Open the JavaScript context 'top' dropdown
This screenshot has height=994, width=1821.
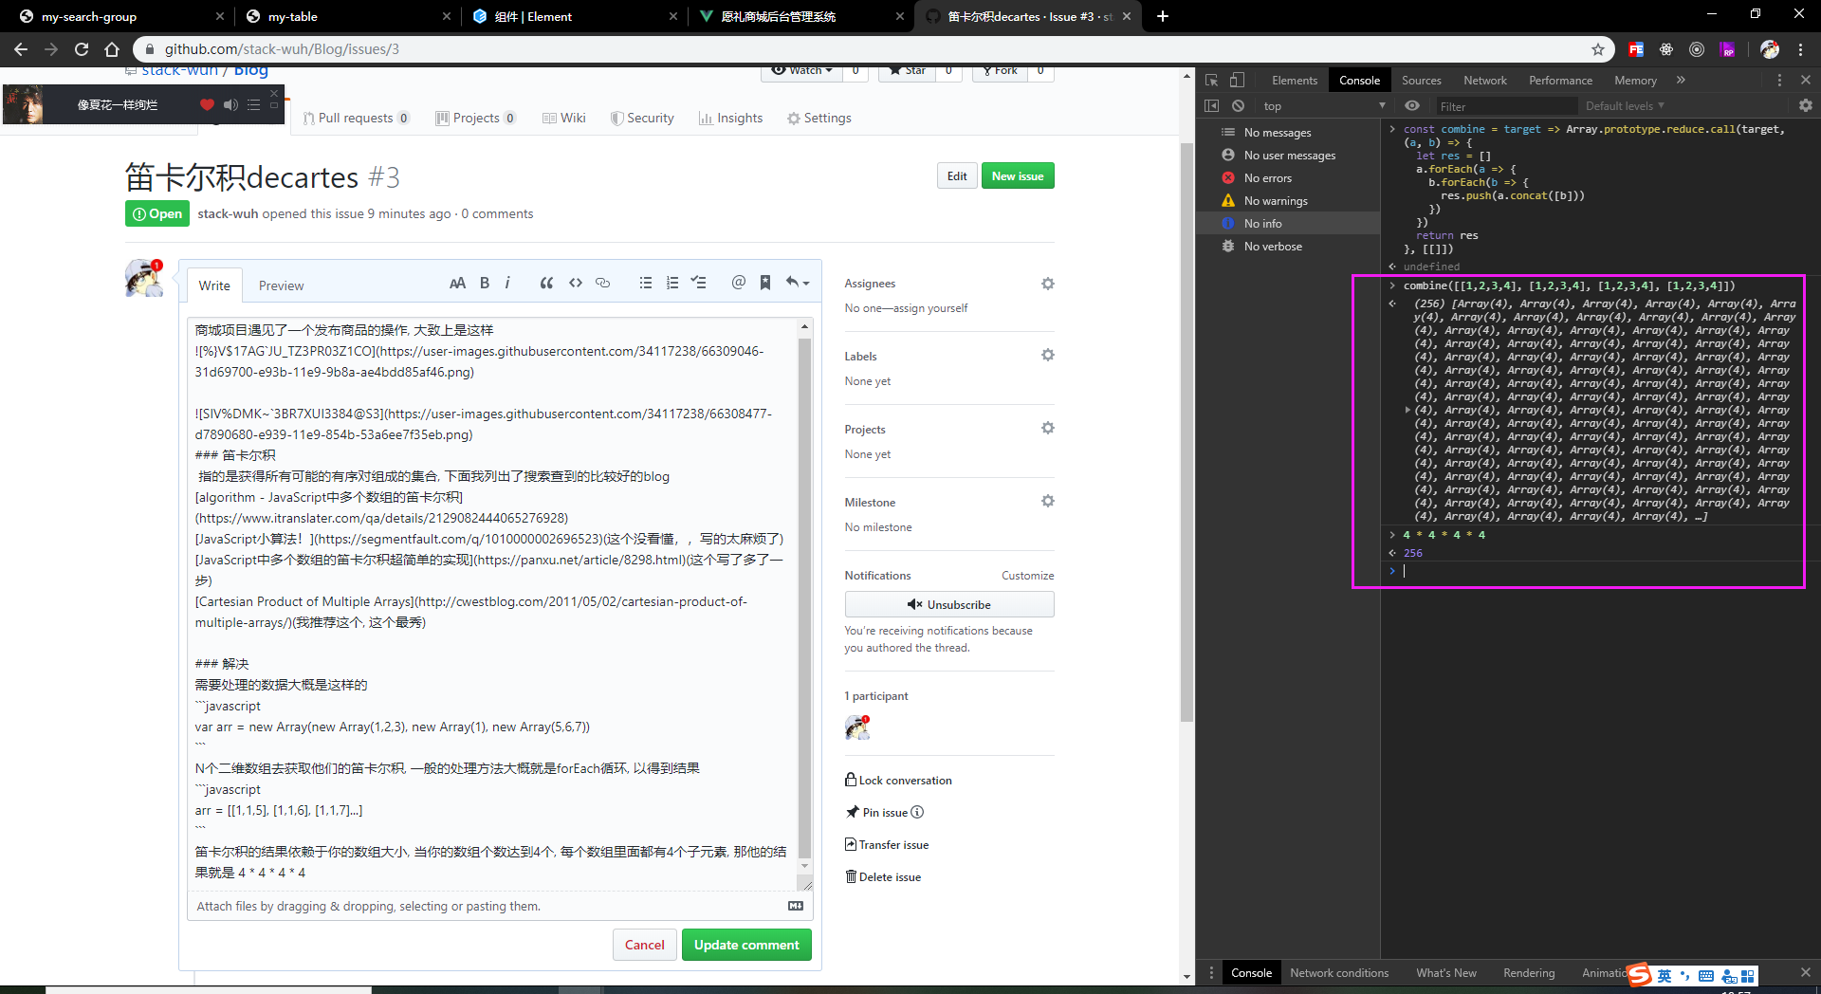coord(1324,106)
